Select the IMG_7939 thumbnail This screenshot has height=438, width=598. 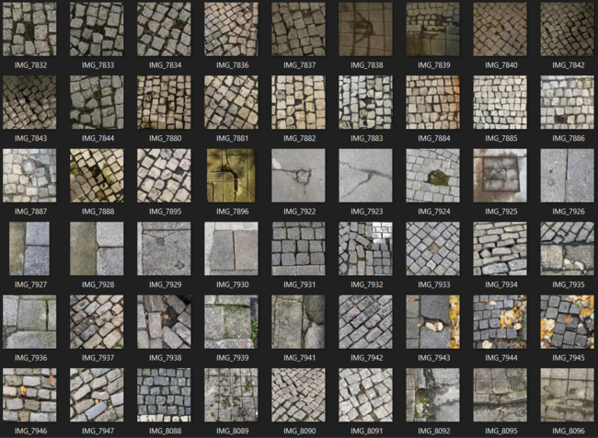(231, 321)
